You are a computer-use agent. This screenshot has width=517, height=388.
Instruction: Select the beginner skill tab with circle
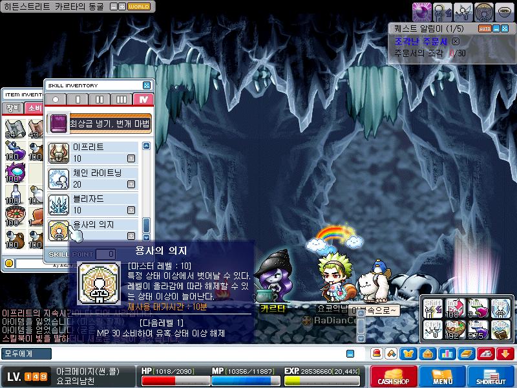click(56, 100)
